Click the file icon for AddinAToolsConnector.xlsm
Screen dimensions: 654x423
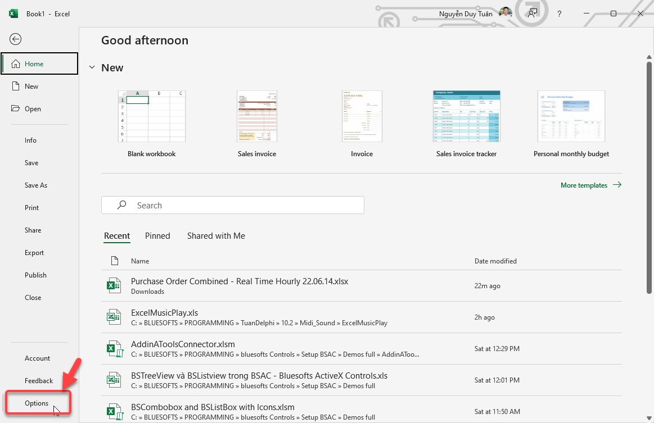[114, 348]
